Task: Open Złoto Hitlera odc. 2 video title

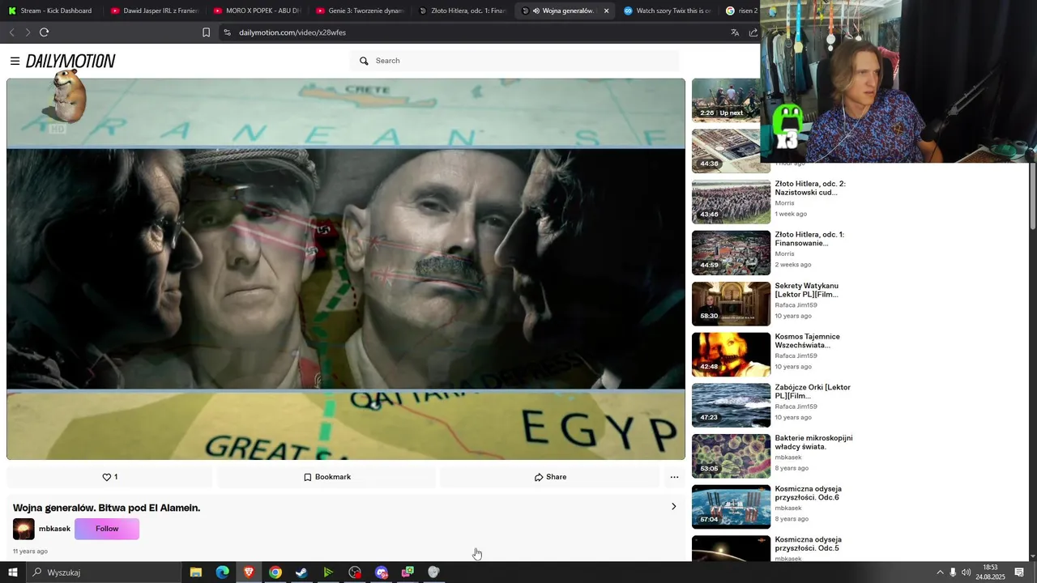Action: pos(810,188)
